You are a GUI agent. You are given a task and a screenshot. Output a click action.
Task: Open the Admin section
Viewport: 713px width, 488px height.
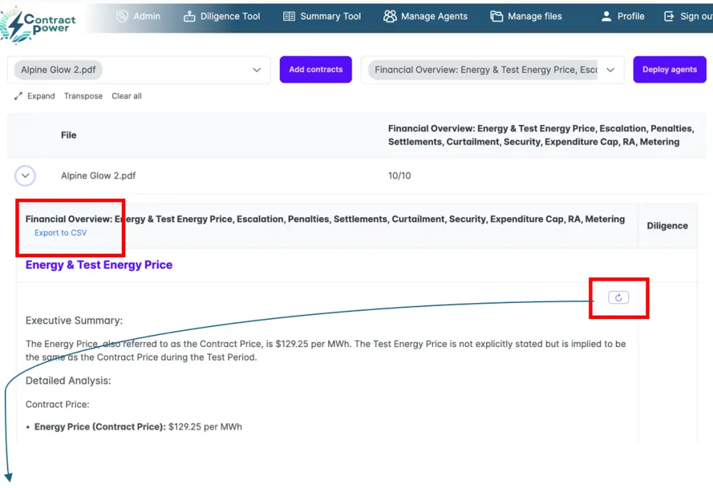pyautogui.click(x=138, y=16)
